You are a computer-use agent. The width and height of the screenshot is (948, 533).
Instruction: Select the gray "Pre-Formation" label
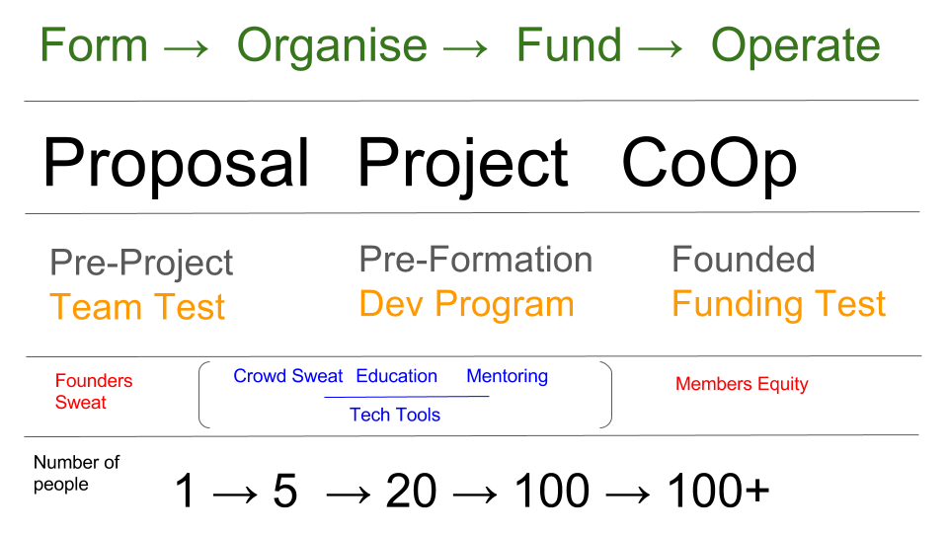point(475,260)
